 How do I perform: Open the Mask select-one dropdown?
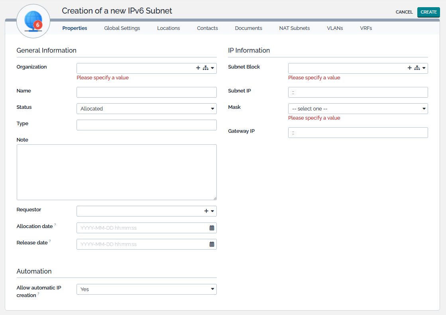pos(358,108)
